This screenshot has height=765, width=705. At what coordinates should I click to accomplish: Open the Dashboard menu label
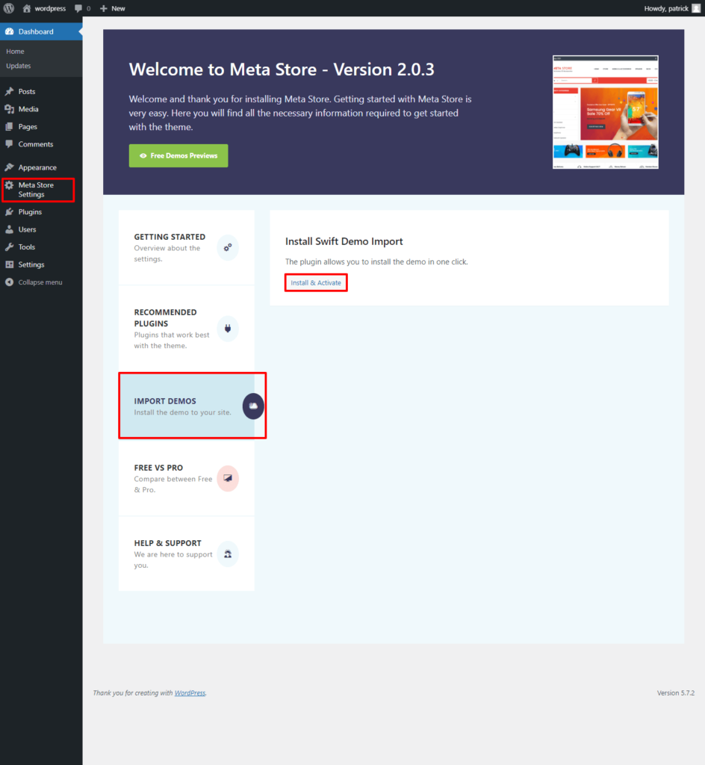[36, 31]
